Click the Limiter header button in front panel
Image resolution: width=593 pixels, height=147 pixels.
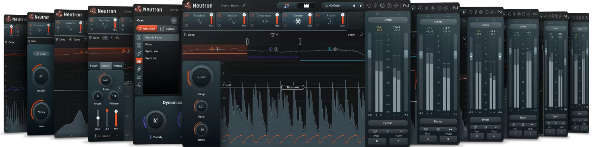(388, 20)
